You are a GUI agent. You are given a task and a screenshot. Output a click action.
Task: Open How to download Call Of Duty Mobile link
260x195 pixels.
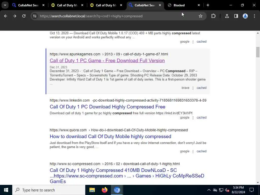110,136
